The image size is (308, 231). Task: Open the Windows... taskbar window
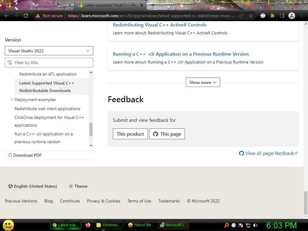109,225
